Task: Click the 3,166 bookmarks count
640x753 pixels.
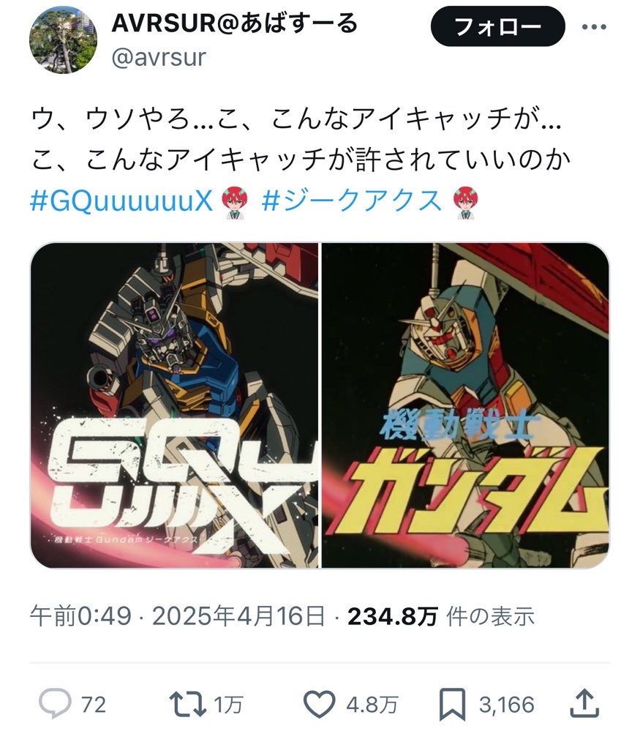Action: (507, 705)
